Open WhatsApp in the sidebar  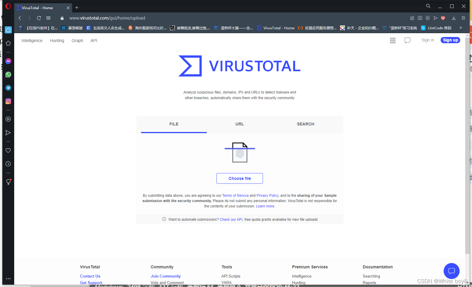tap(8, 75)
